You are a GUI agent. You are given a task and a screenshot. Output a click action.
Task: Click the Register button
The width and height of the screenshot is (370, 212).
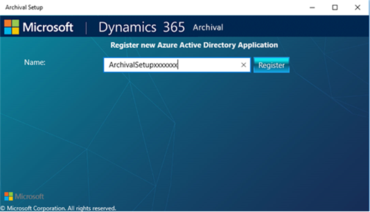[271, 65]
